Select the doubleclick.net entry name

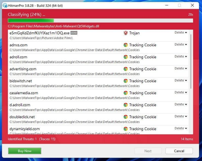coord(22,117)
